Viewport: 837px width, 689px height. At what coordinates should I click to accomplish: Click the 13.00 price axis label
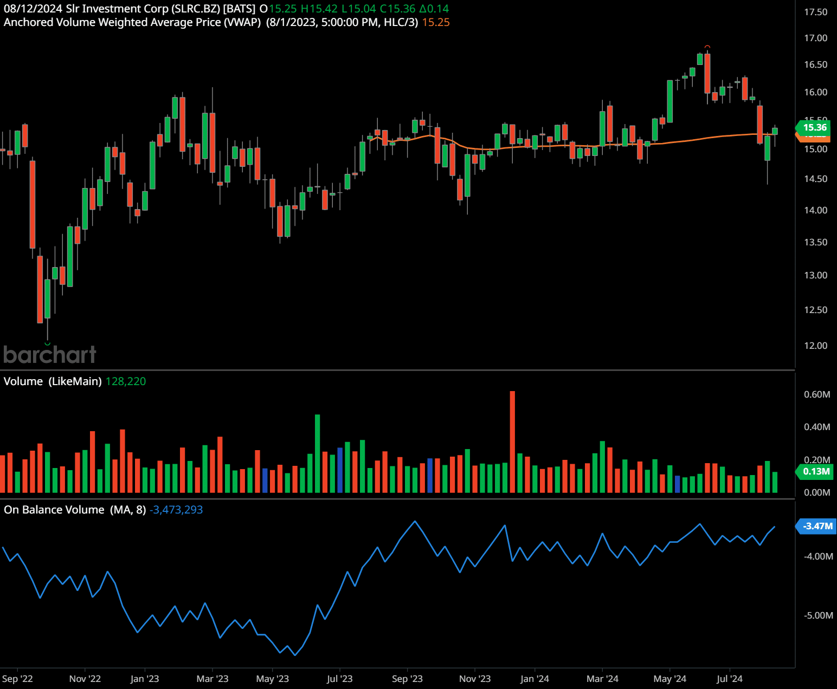(x=816, y=275)
